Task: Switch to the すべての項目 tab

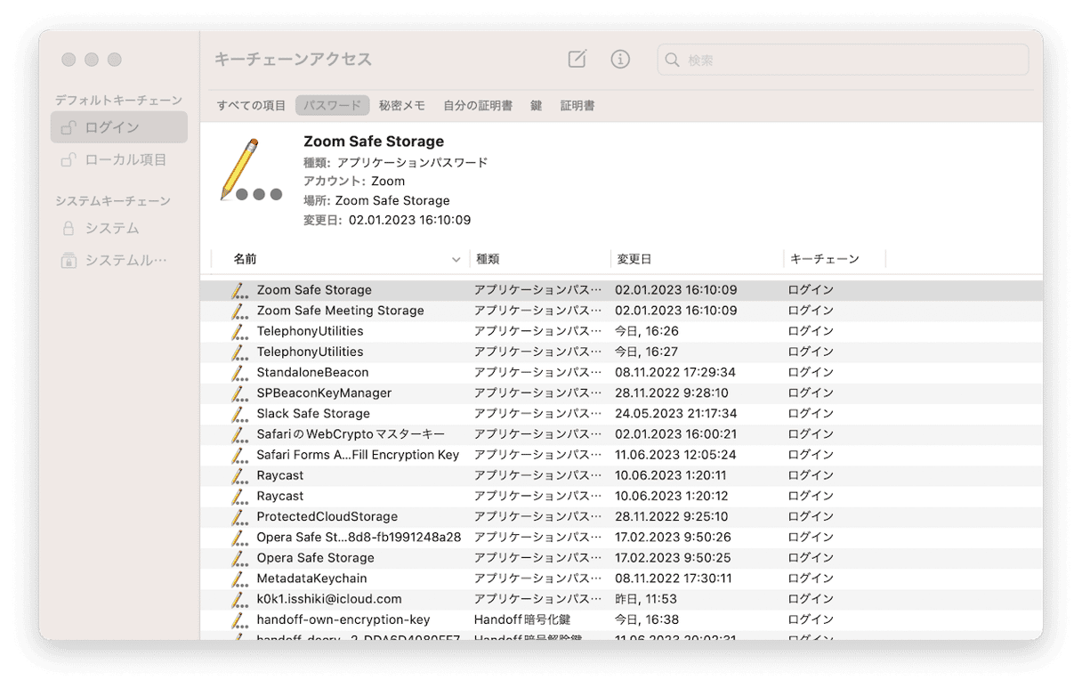Action: [252, 105]
